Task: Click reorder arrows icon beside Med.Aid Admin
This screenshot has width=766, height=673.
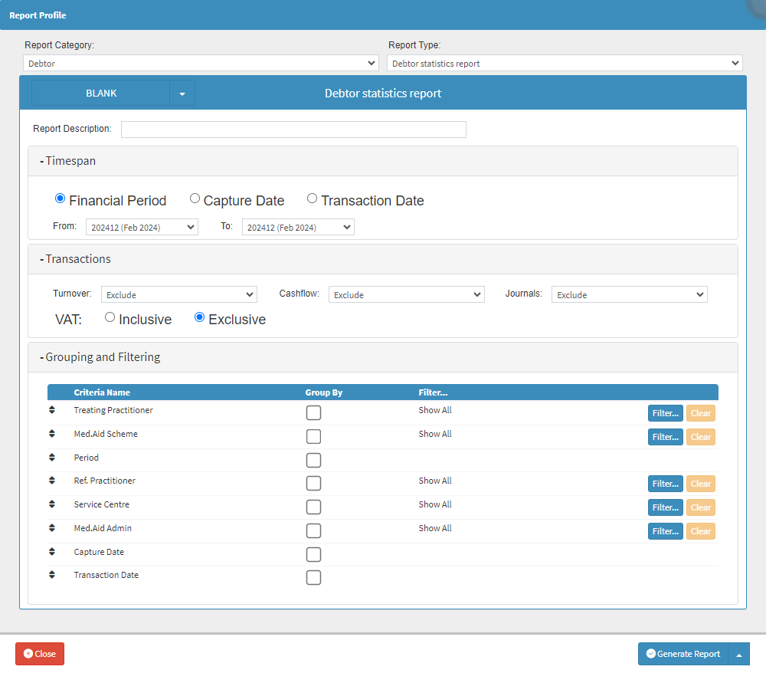Action: point(52,528)
